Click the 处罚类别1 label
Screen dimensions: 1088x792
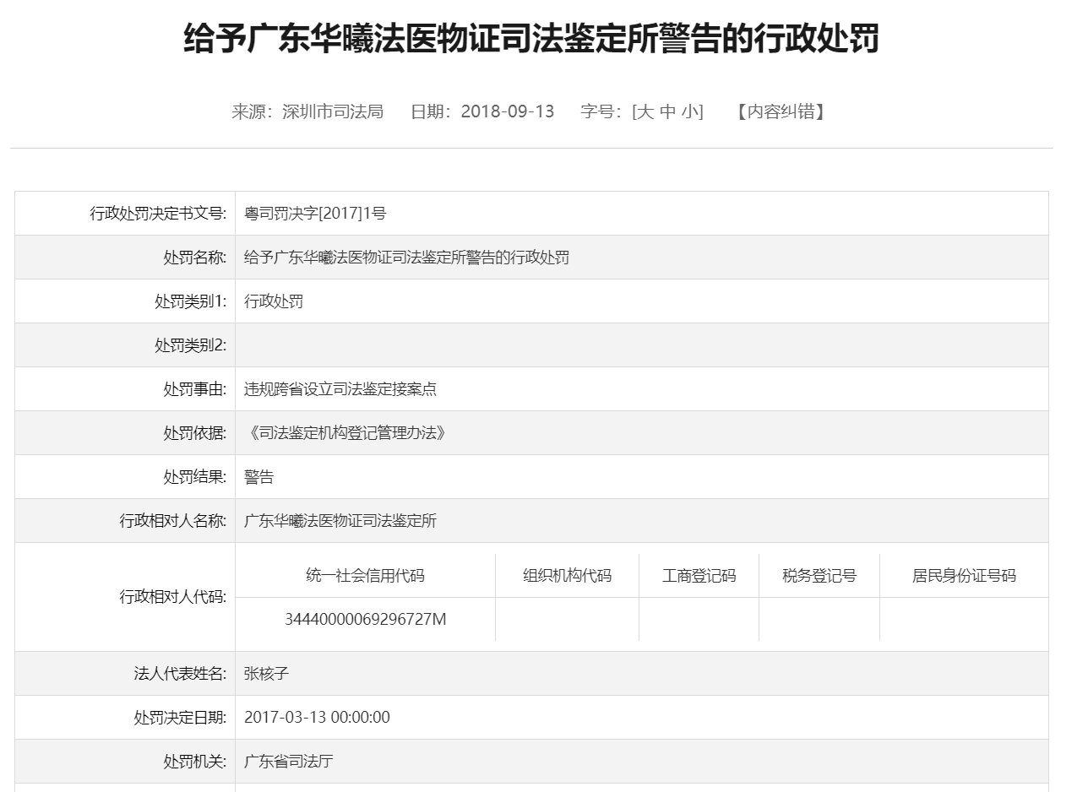191,301
